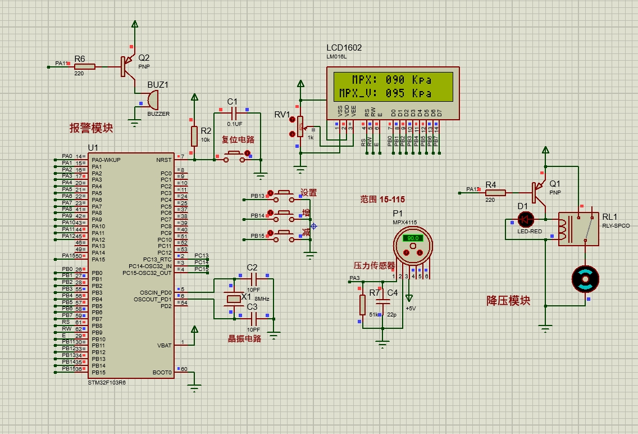Select the R4 220 resistor

click(495, 193)
